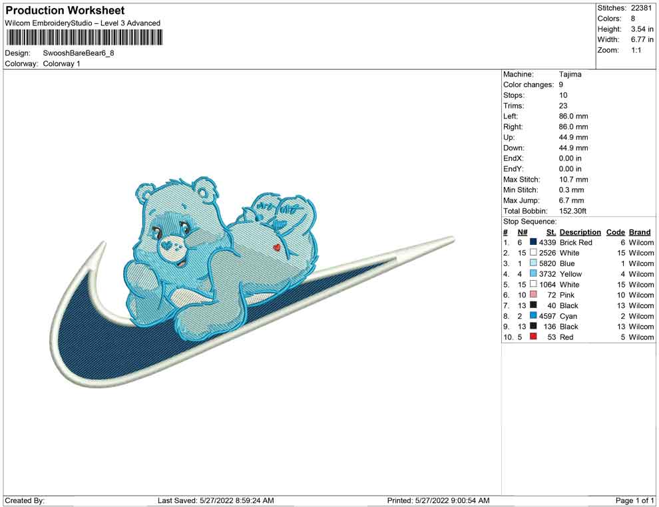Click the 'Colorway 1' value

pyautogui.click(x=61, y=64)
